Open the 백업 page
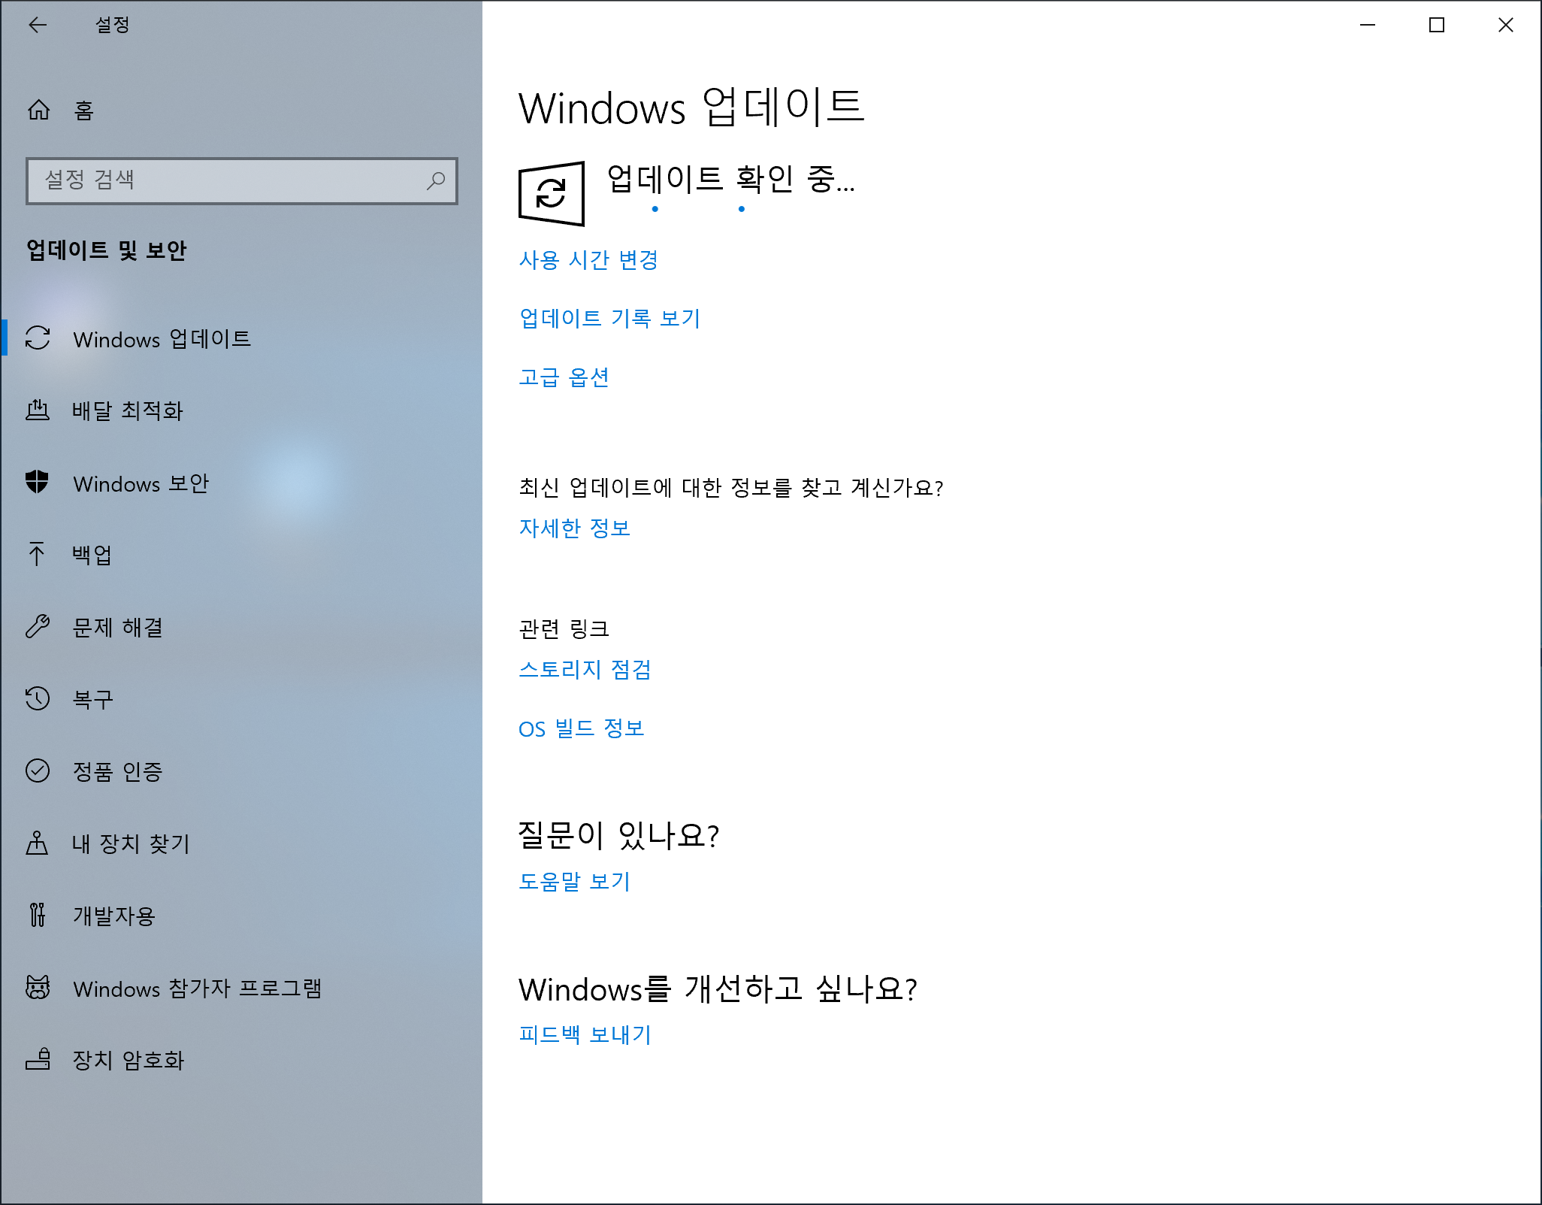1542x1205 pixels. (241, 555)
